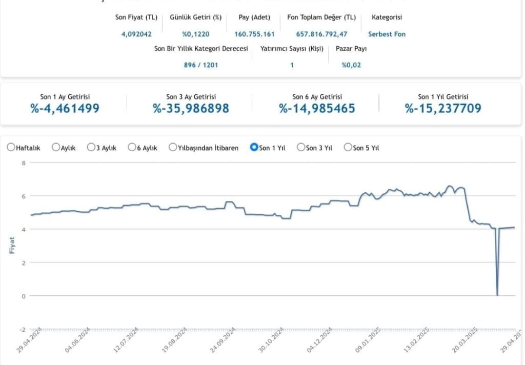Click the Son 1 Yıl Getirisi percentage
This screenshot has height=365, width=525.
(x=443, y=108)
